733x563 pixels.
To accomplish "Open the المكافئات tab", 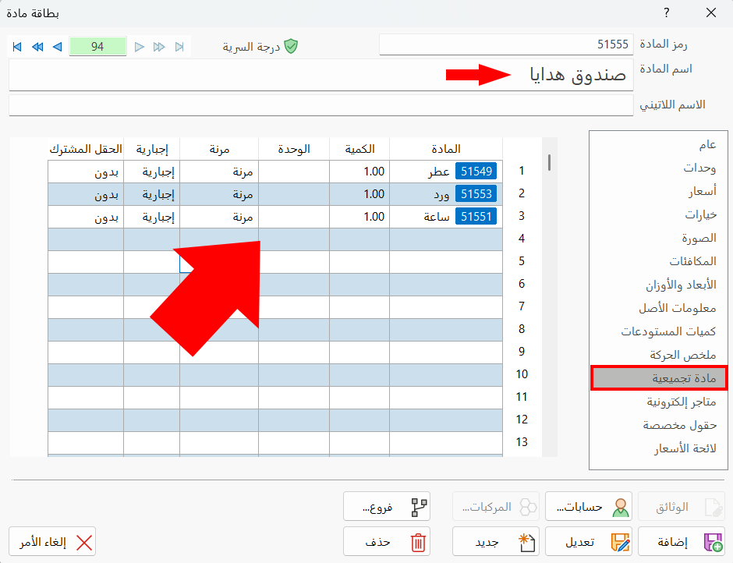I will [659, 261].
